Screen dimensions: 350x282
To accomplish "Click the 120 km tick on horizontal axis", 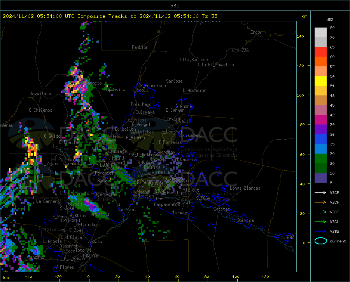I will [x=265, y=277].
